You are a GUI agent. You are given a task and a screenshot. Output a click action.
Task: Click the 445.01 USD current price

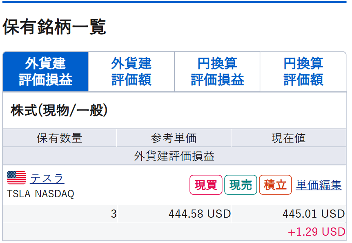tap(314, 214)
